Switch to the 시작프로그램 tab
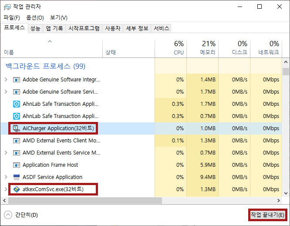290x226 pixels. (x=84, y=28)
